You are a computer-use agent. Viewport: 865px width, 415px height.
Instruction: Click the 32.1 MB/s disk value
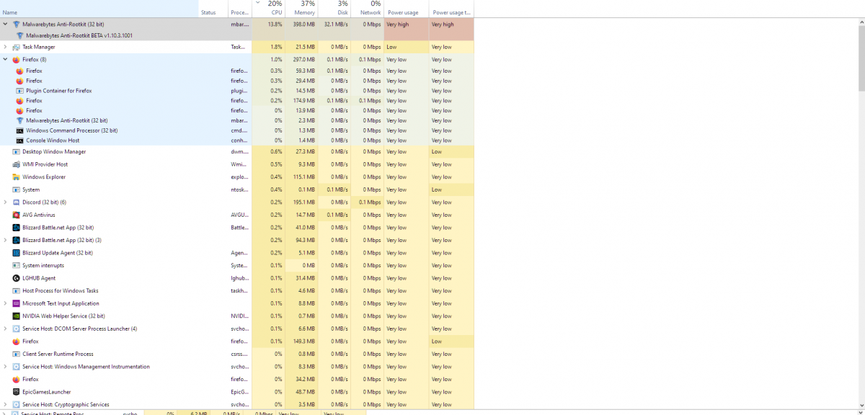pos(337,24)
